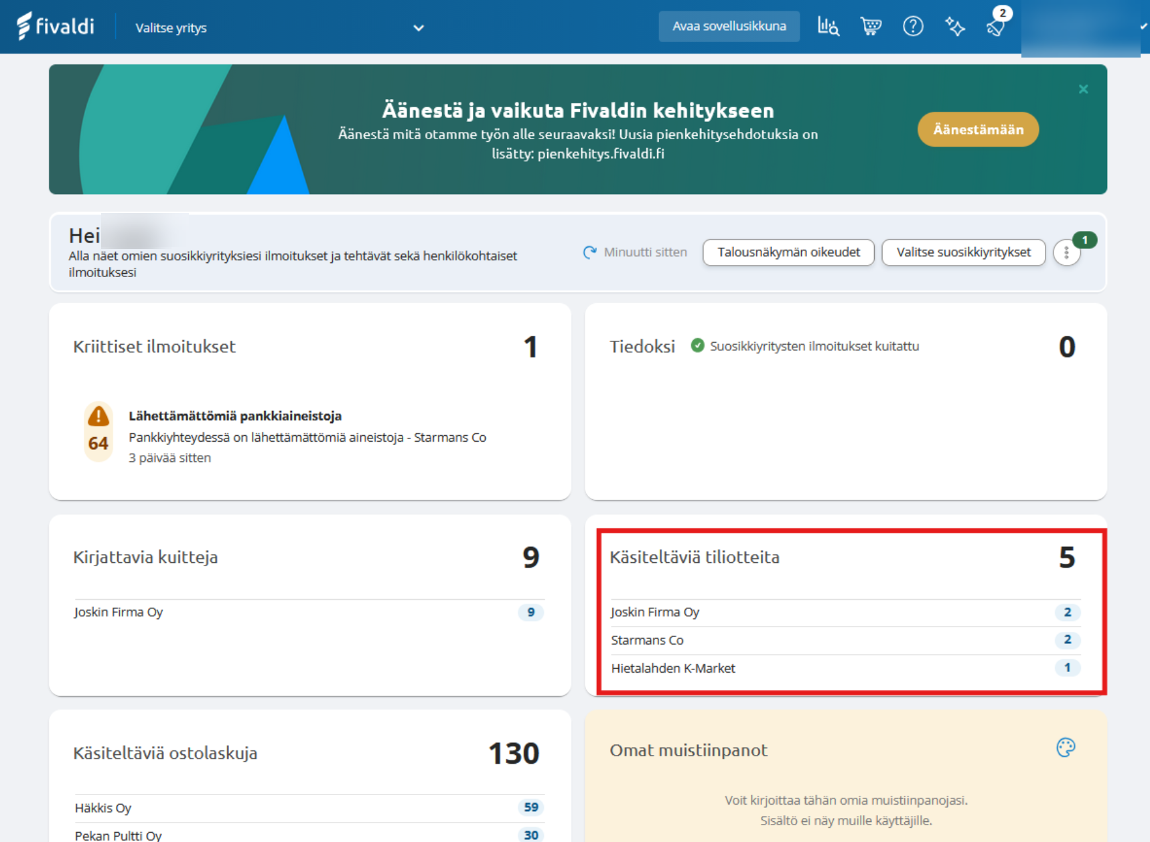Click badge 9 beside Joskin Firma Oy
This screenshot has height=842, width=1150.
pyautogui.click(x=531, y=612)
